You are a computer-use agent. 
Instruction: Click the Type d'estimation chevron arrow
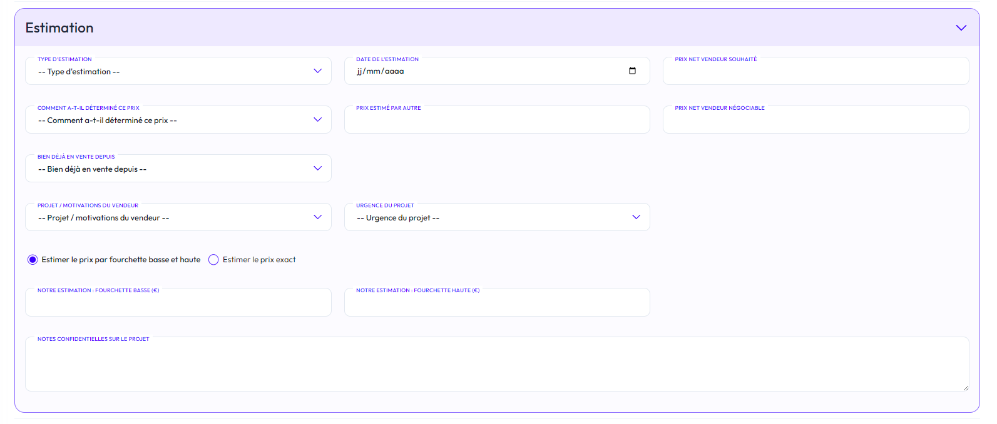tap(317, 71)
